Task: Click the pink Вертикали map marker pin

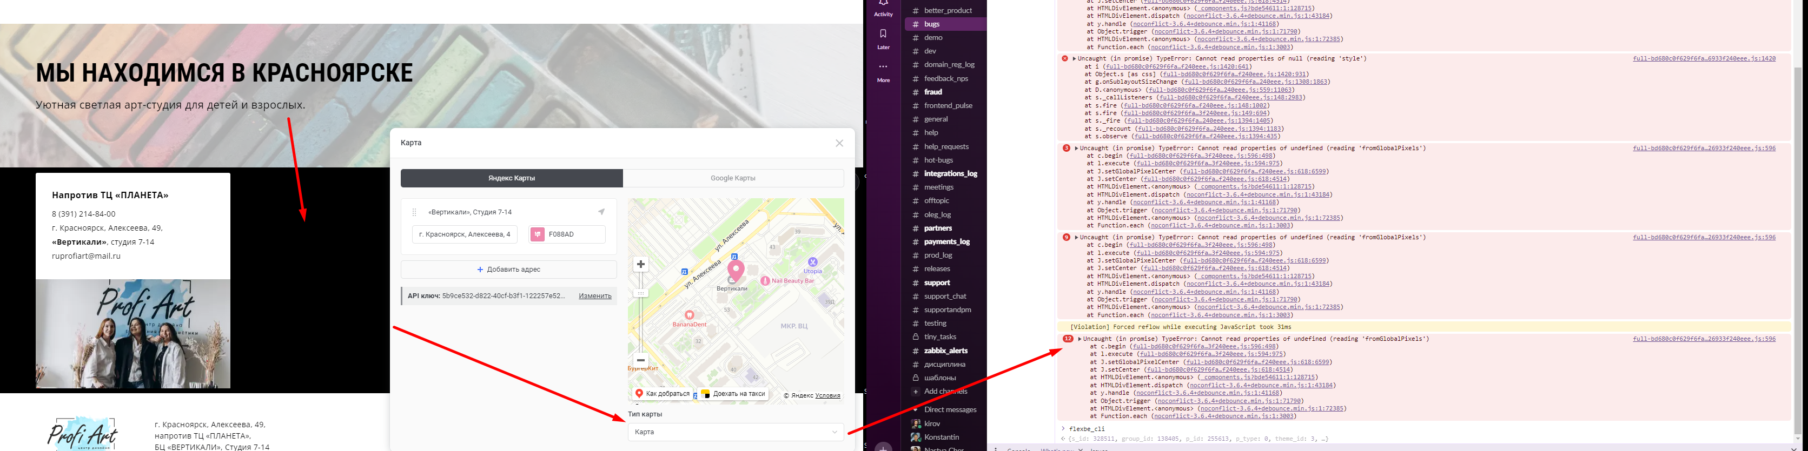Action: tap(735, 270)
